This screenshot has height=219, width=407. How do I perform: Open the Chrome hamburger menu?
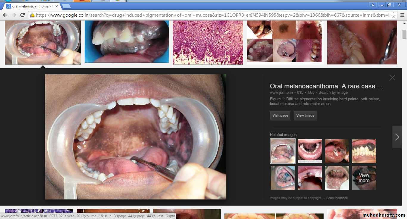pos(402,15)
